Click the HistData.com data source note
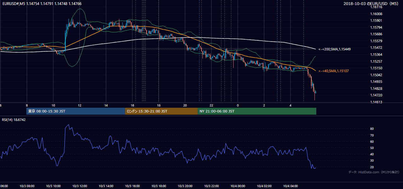This screenshot has width=403, height=189. tap(374, 172)
